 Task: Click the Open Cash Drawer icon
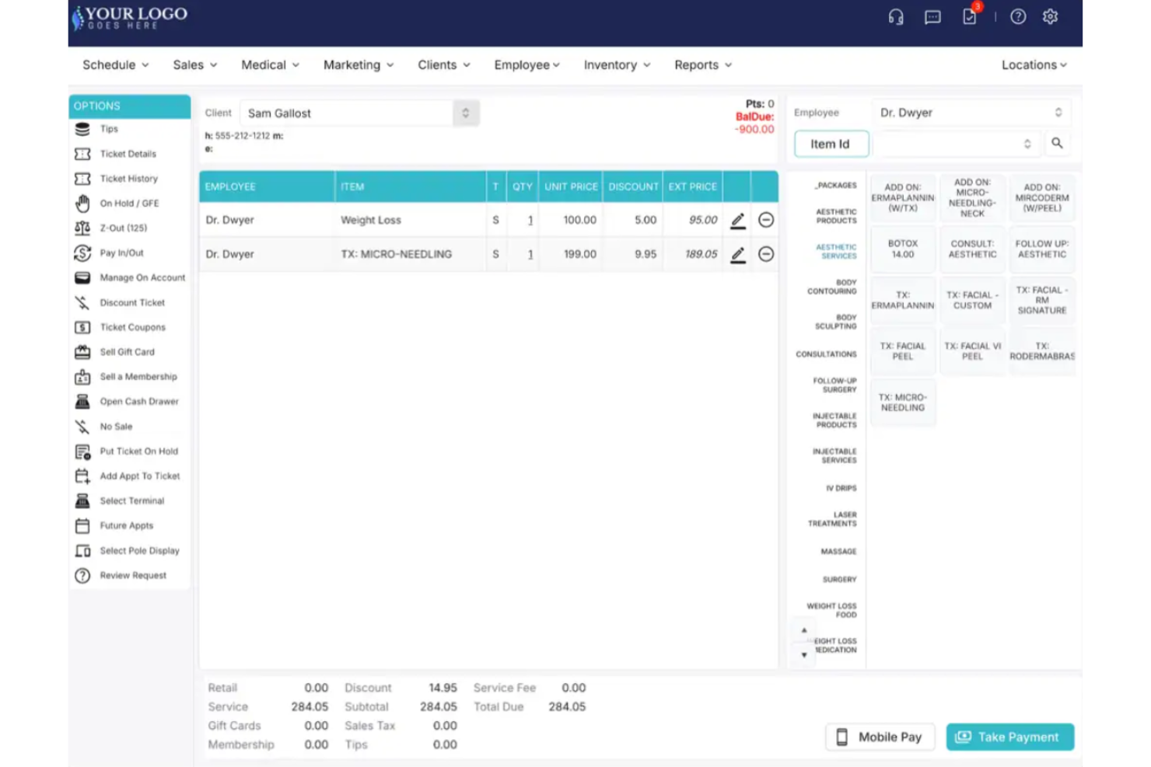coord(82,402)
